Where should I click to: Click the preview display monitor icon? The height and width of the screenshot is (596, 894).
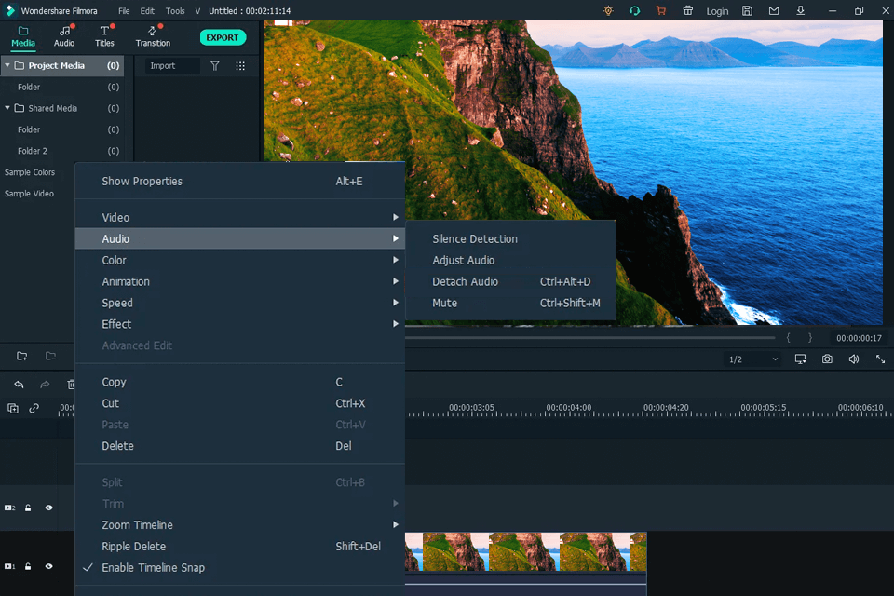(x=801, y=359)
